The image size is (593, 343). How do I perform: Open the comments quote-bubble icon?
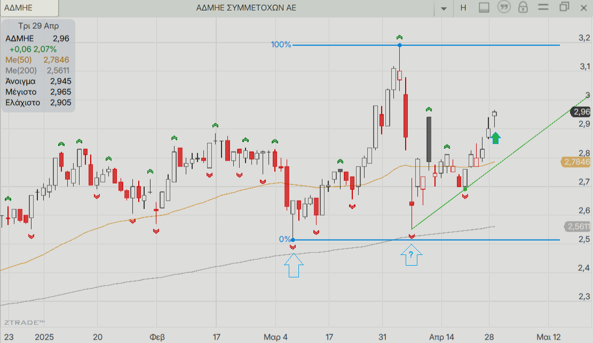[504, 7]
